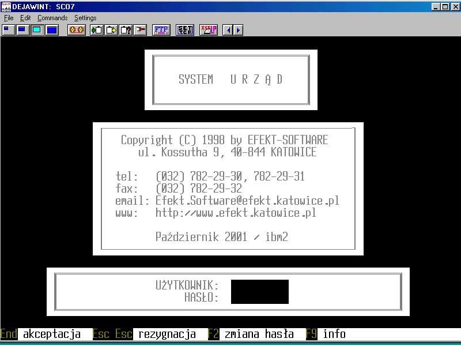Click the Efekt.Software email address
Viewport: 461px width, 346px height.
click(247, 200)
